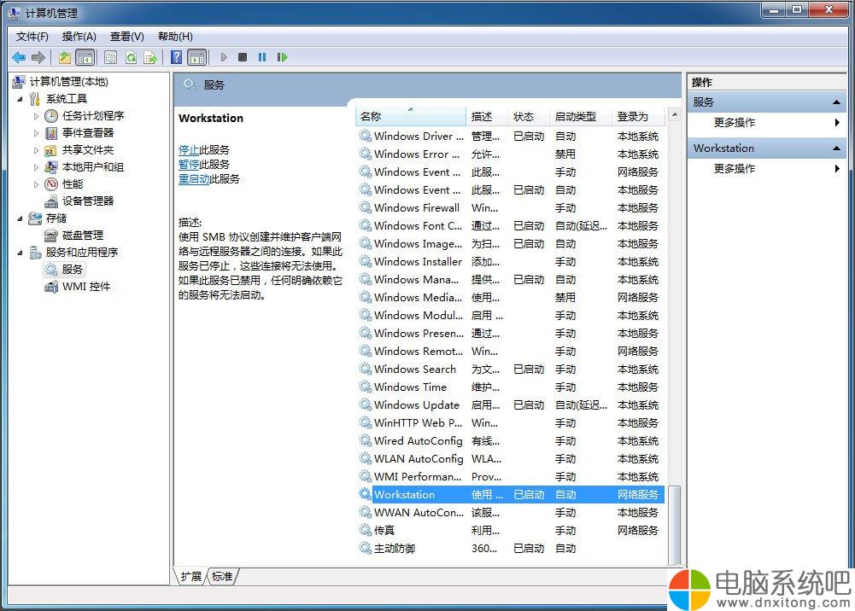This screenshot has width=855, height=611.
Task: Expand the 事件查看器 tree node
Action: point(36,133)
